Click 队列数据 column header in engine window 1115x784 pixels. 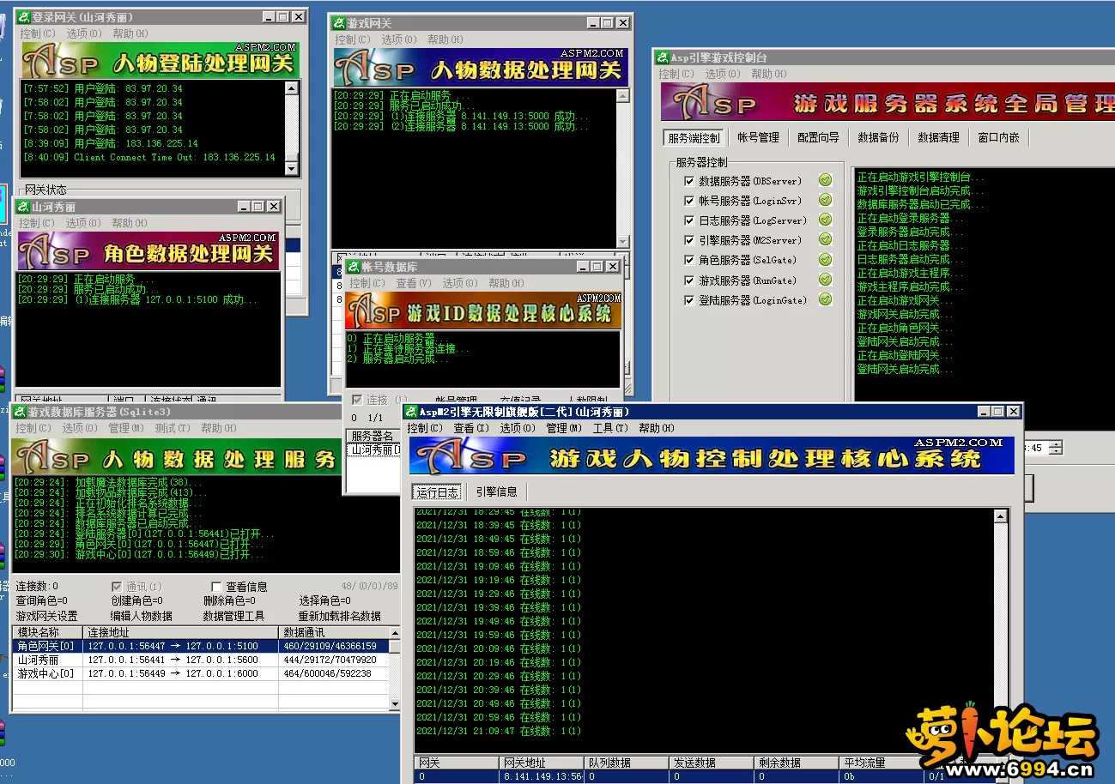coord(626,763)
